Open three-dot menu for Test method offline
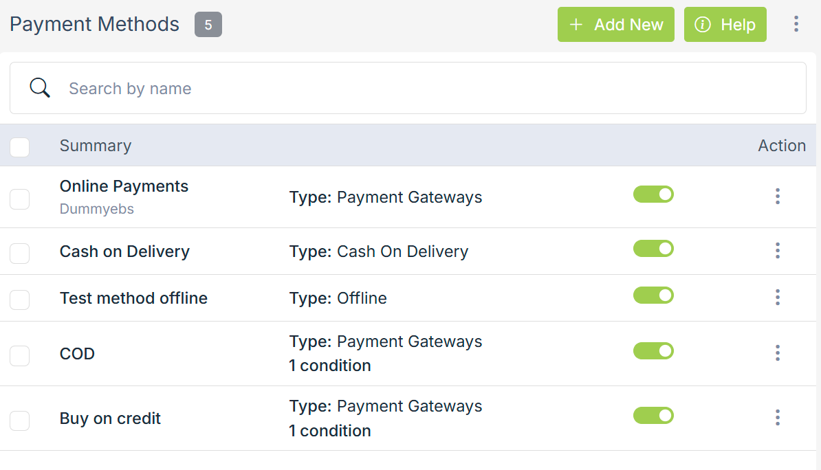Image resolution: width=821 pixels, height=470 pixels. coord(778,298)
